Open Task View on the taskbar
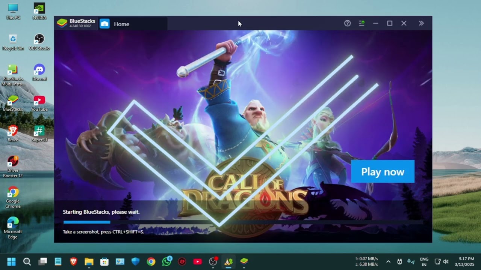This screenshot has height=270, width=481. pyautogui.click(x=43, y=261)
